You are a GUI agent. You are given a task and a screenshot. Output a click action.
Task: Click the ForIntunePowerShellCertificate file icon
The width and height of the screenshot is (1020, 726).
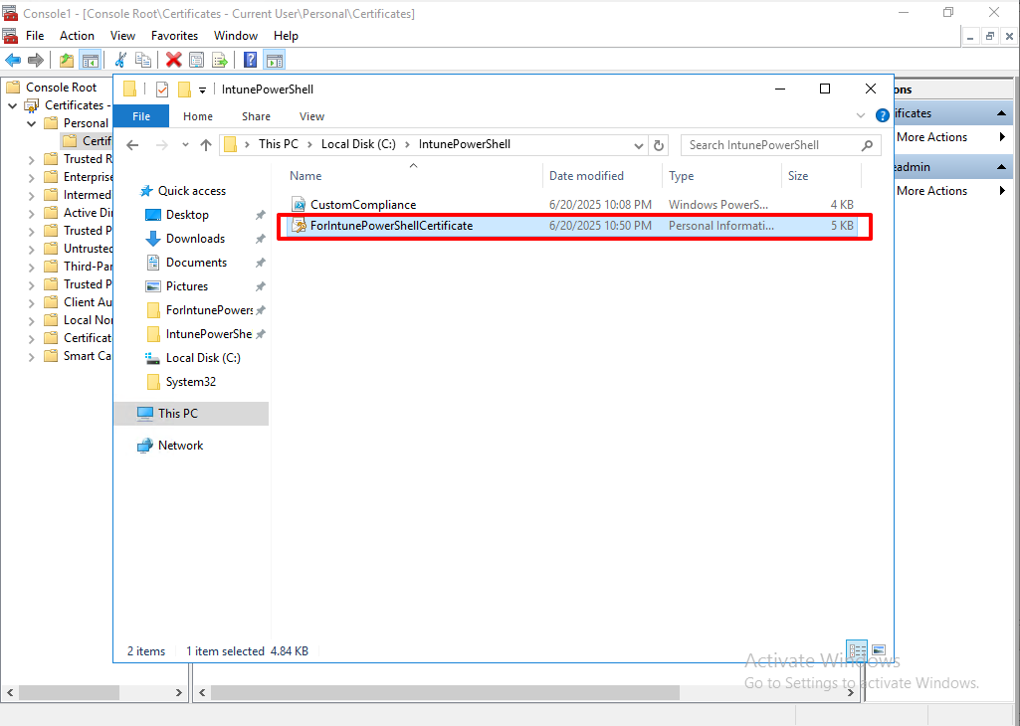[299, 226]
